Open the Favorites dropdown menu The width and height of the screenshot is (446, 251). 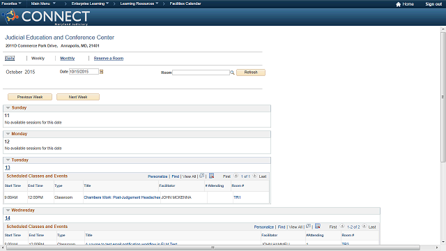[11, 3]
